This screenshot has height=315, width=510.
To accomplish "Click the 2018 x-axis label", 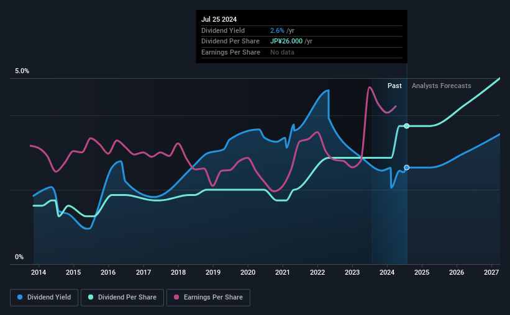I will pos(178,272).
